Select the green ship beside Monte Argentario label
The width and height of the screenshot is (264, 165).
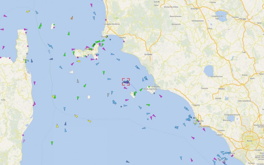click(141, 90)
